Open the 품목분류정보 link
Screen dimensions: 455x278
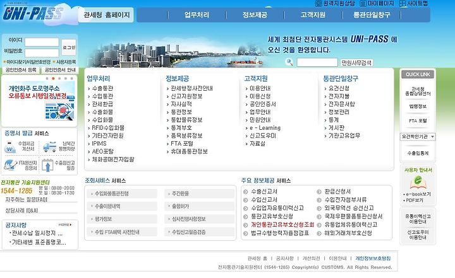(x=186, y=136)
